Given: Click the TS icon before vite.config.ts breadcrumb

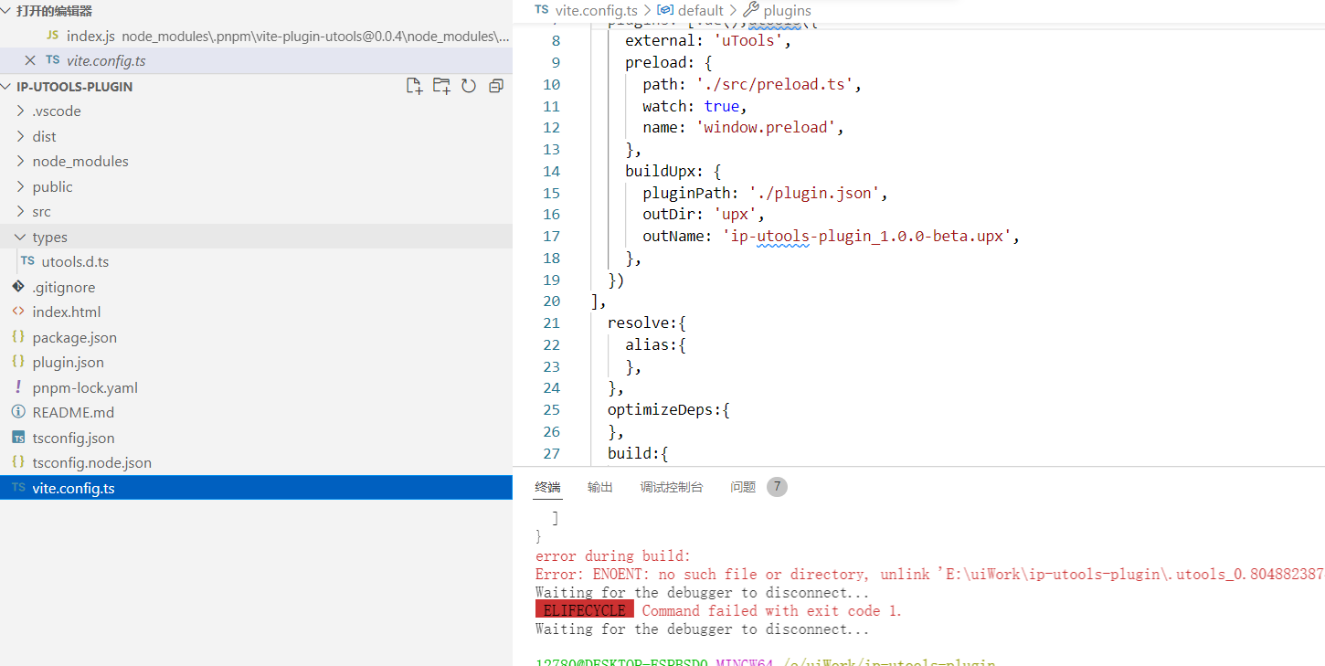Looking at the screenshot, I should pos(541,10).
